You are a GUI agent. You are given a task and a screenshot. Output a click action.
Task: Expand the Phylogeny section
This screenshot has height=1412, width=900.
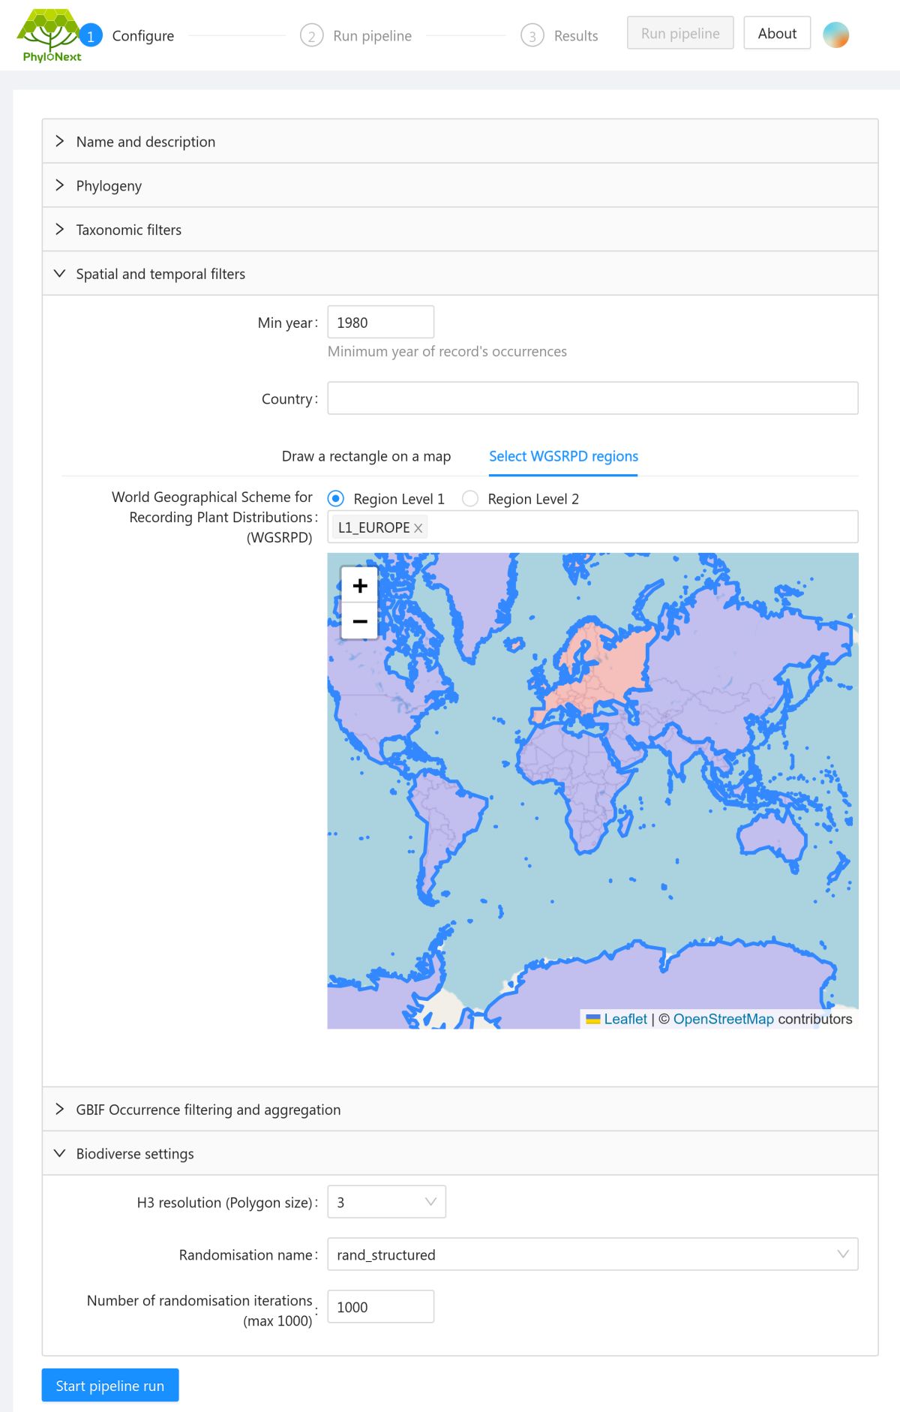[460, 185]
